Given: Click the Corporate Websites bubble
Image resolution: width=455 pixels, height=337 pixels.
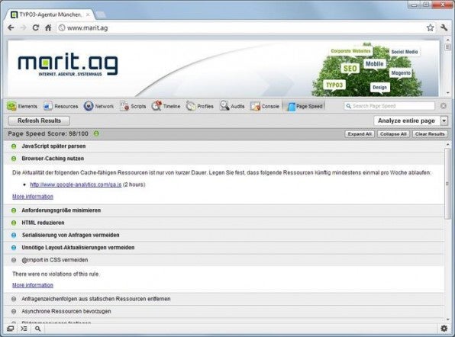Looking at the screenshot, I should point(350,51).
